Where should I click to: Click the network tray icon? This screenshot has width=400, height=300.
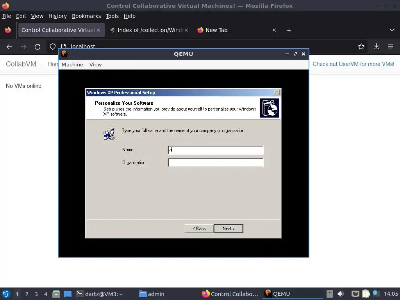click(x=355, y=294)
